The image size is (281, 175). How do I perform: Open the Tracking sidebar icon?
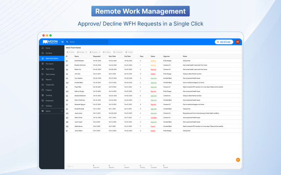[x=43, y=95]
